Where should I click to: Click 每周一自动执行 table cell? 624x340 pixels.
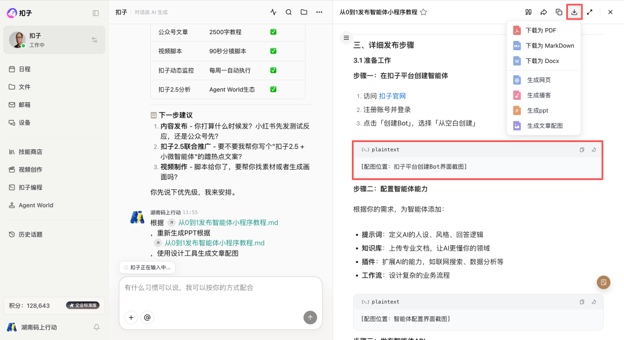(x=230, y=70)
